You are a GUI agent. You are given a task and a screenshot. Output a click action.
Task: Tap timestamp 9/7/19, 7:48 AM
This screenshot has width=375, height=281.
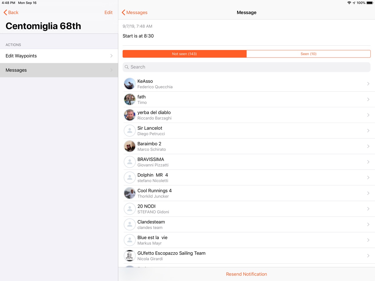(x=137, y=26)
